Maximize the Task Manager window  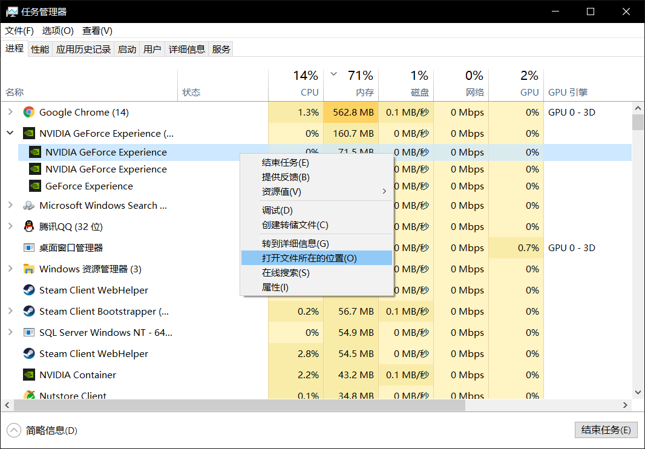pyautogui.click(x=591, y=11)
